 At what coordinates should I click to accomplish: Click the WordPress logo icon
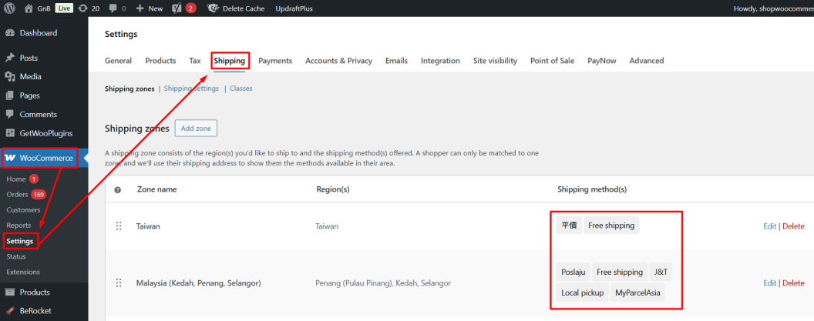(10, 8)
